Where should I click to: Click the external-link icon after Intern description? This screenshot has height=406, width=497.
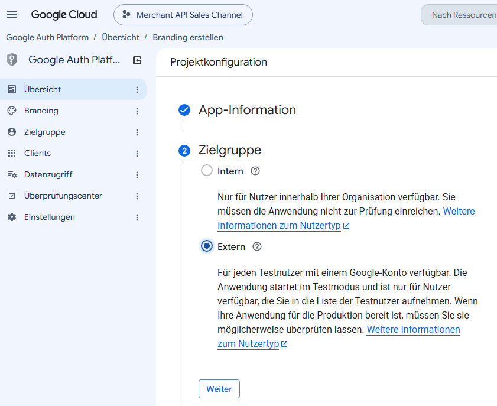pos(346,226)
